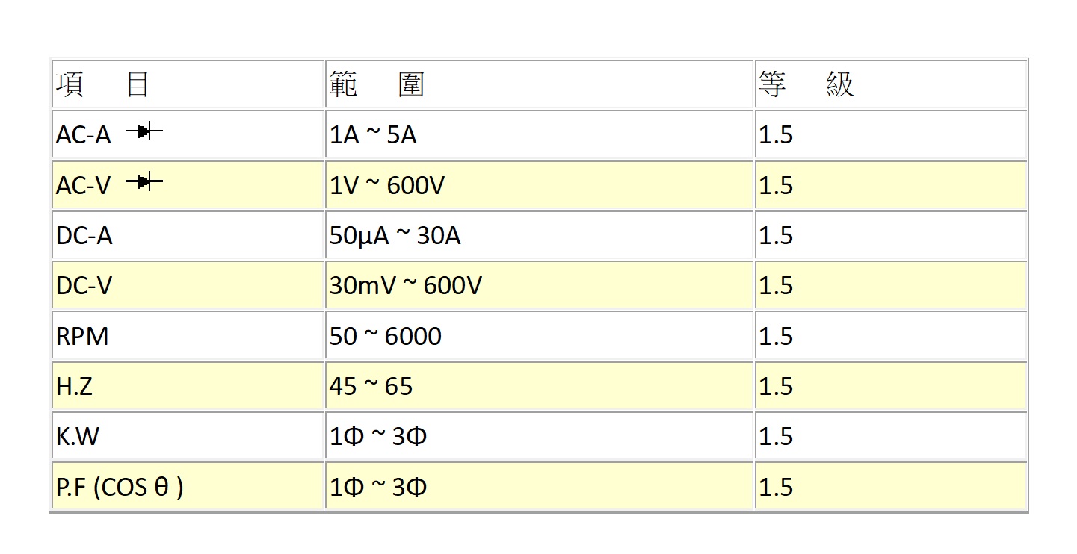Click the 1V ~ 600V range cell

(x=540, y=185)
